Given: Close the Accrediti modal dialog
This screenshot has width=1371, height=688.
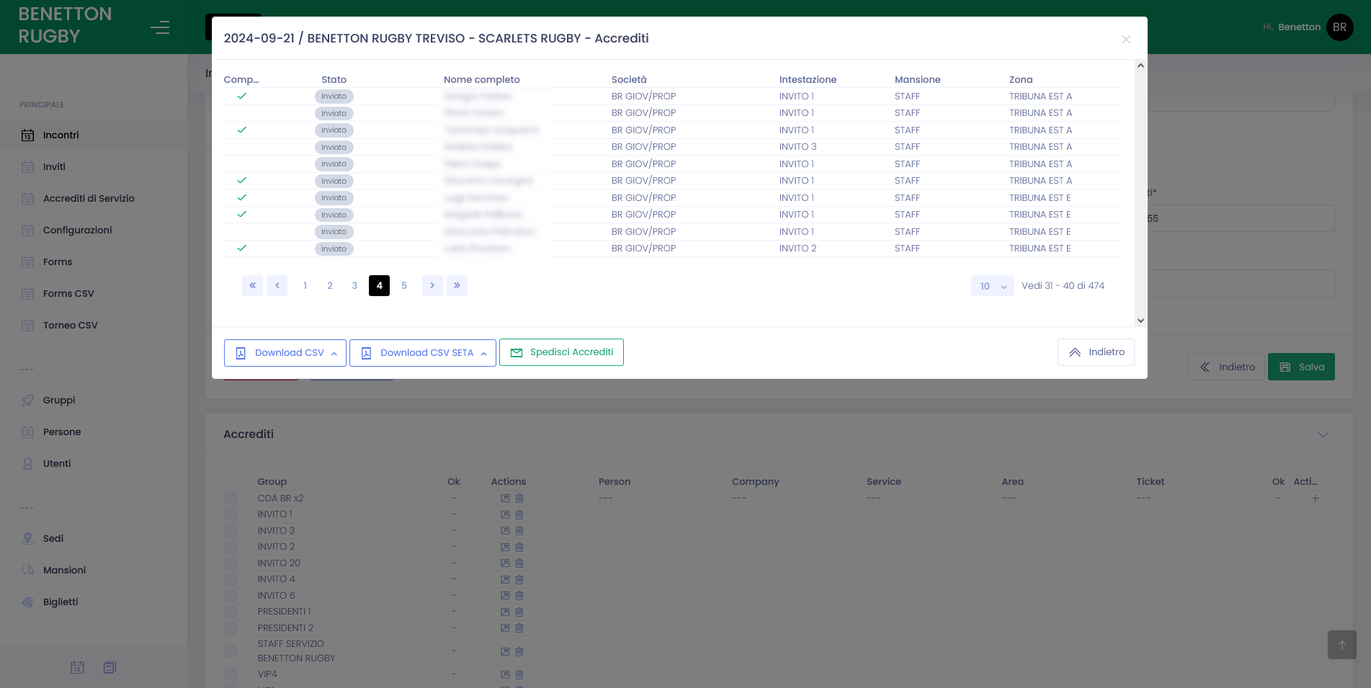Looking at the screenshot, I should [x=1125, y=40].
